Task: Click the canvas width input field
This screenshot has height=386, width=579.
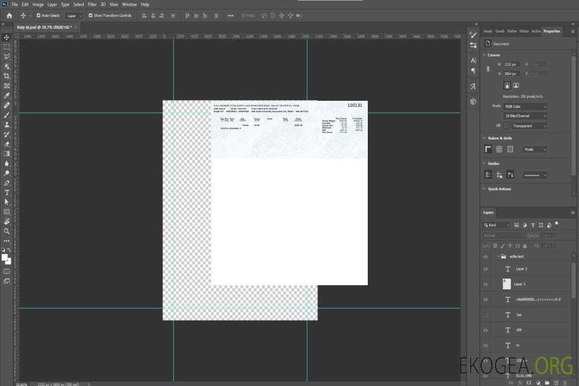Action: click(x=511, y=64)
